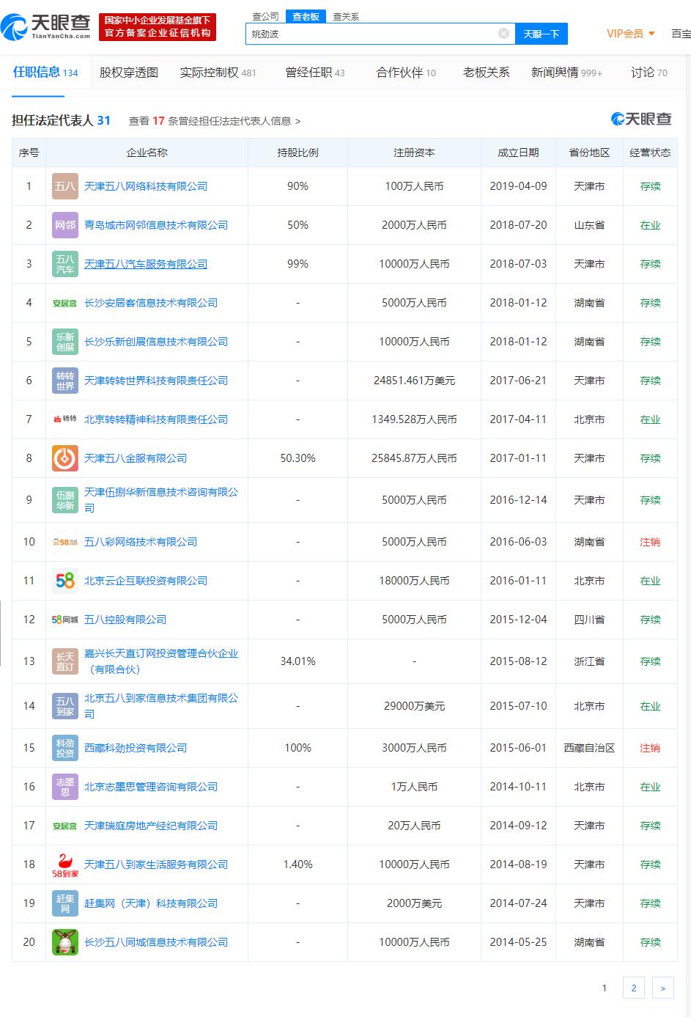Open 安居客 logo of 天津瑞庭房地产经纪有限公司
This screenshot has width=691, height=1017.
point(65,826)
